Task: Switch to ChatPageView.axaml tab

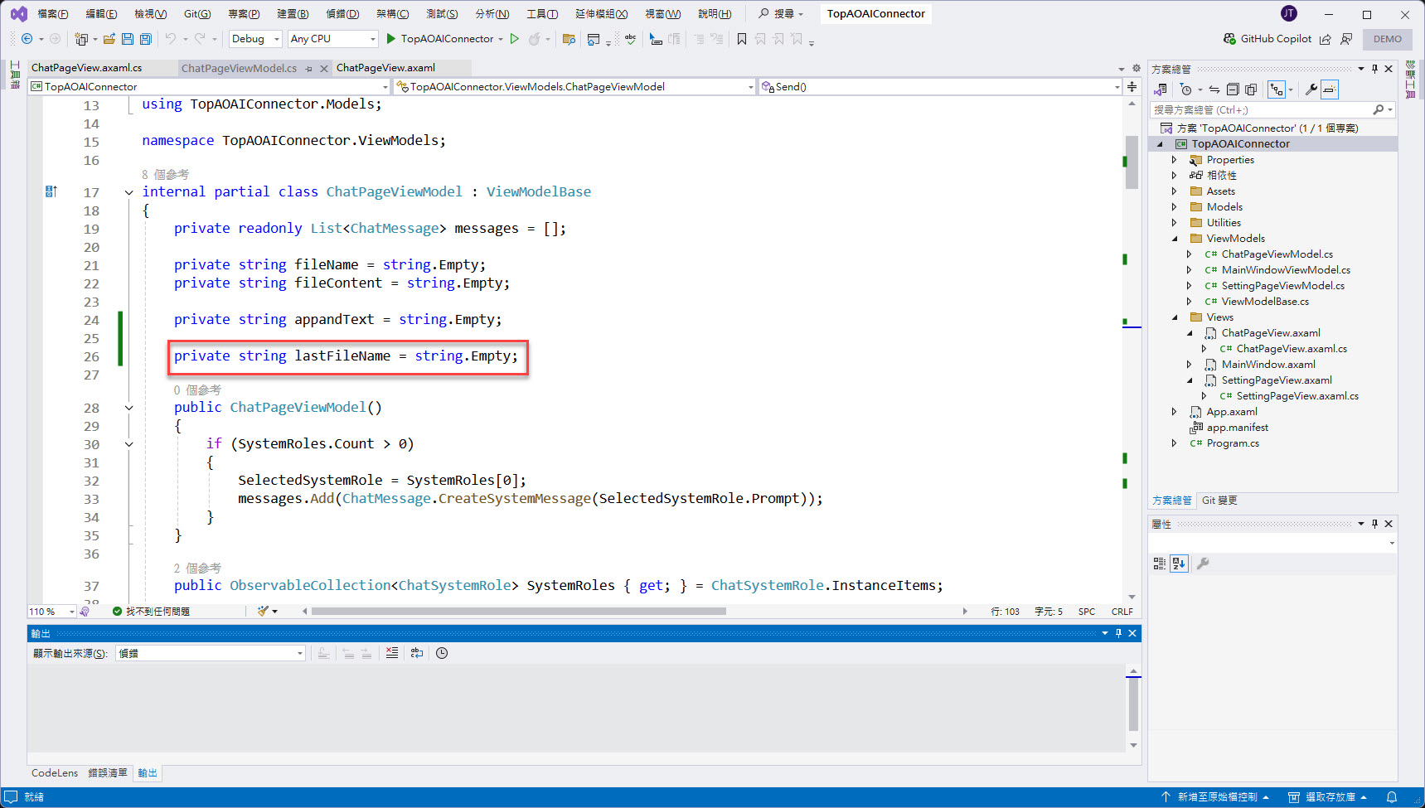Action: (x=385, y=68)
